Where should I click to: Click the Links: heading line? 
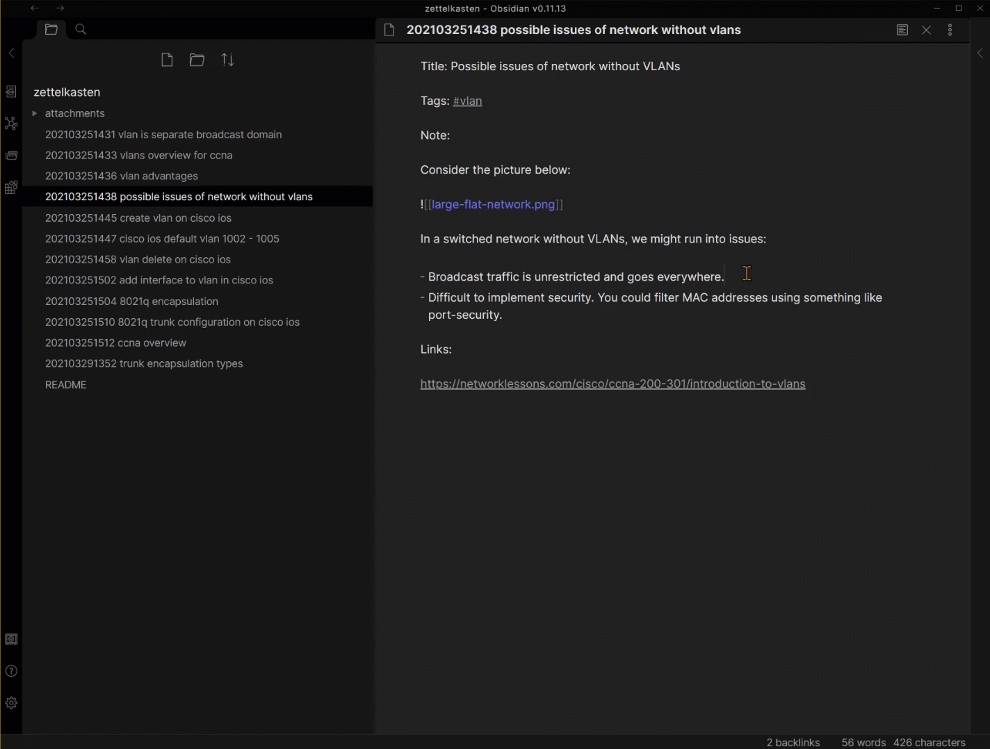pyautogui.click(x=436, y=349)
